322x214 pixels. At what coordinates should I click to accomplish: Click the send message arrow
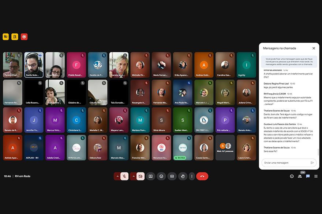(312, 163)
